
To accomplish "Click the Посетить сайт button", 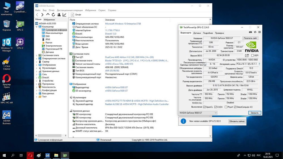I will pyautogui.click(x=250, y=38).
